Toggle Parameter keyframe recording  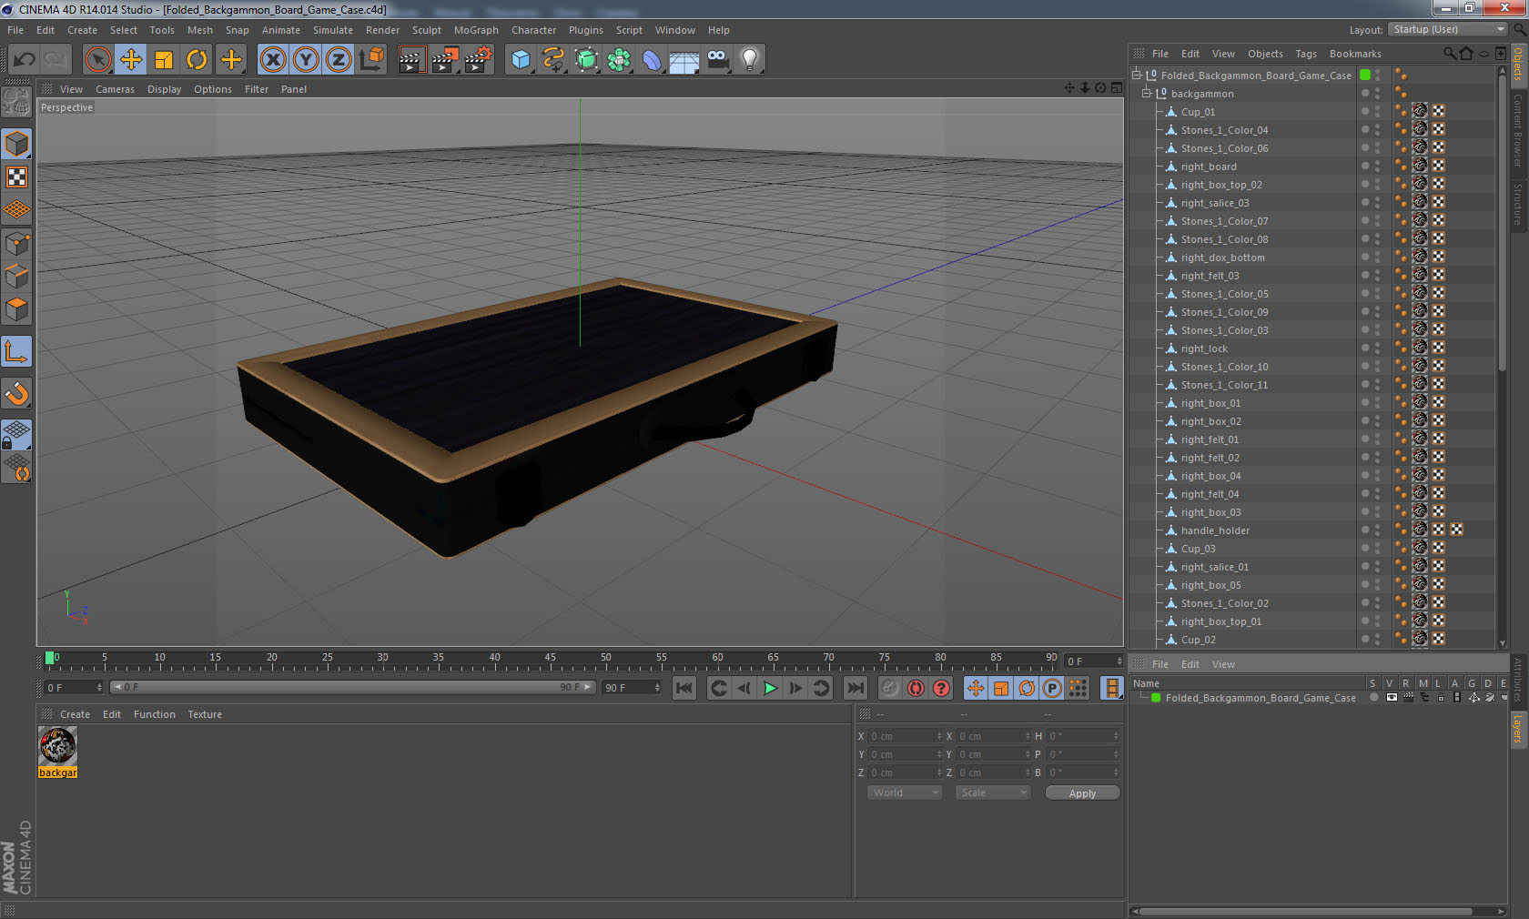pos(1052,688)
